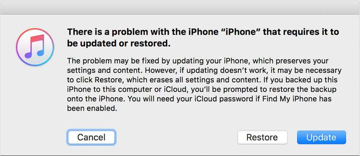The image size is (360, 156).
Task: Click the first line starting "The problem may be fixed"
Action: pyautogui.click(x=197, y=60)
